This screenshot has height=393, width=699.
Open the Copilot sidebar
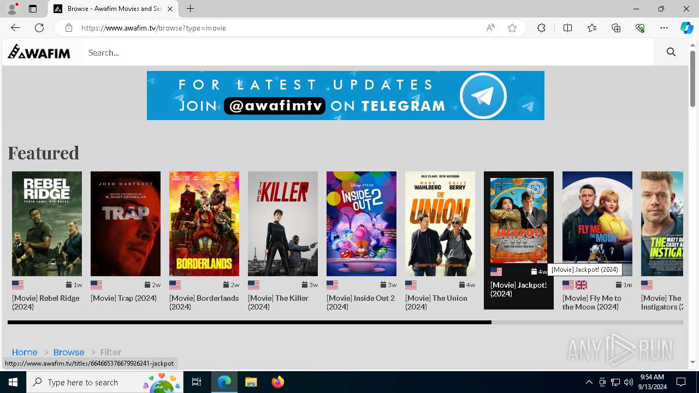point(686,28)
